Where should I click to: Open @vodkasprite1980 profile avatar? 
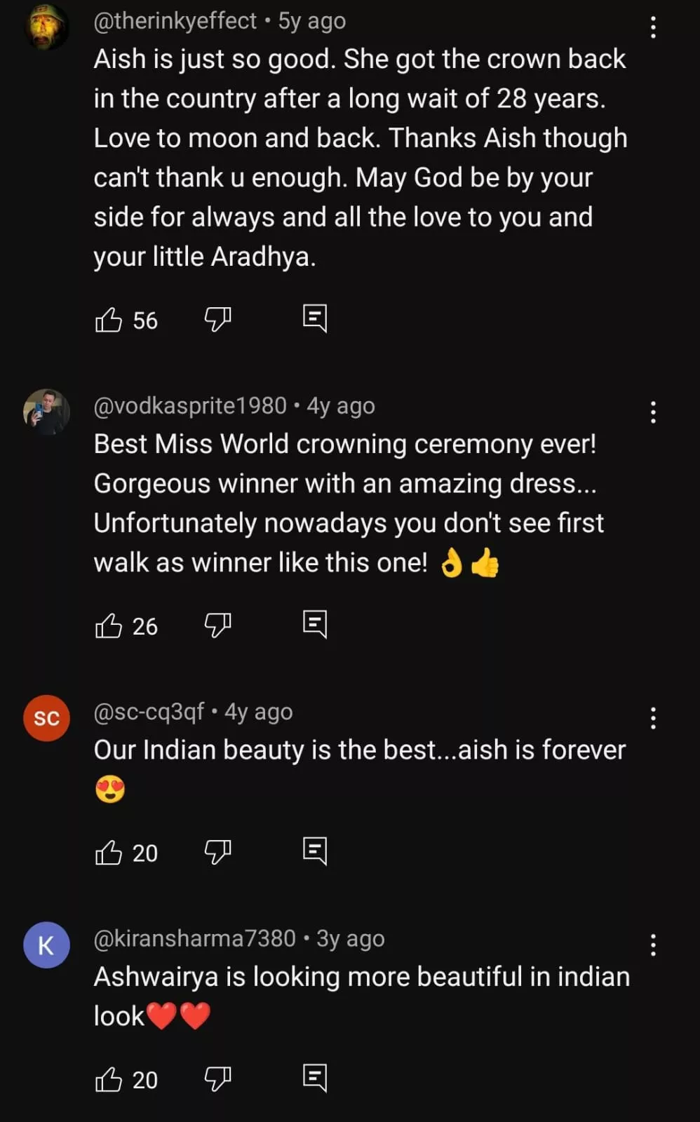(46, 412)
